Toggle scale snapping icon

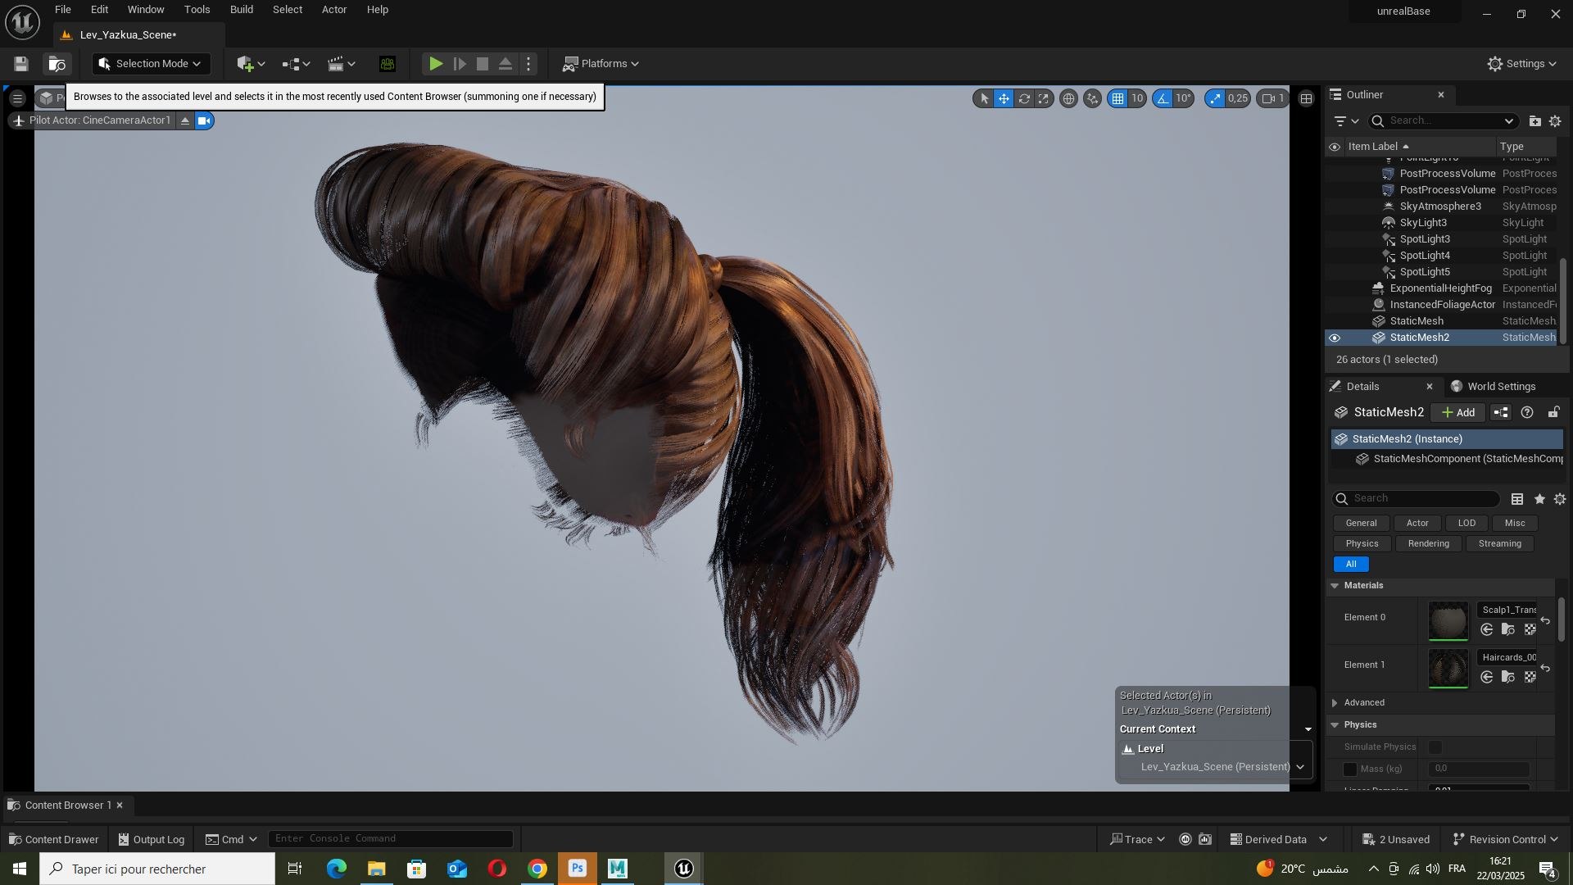pyautogui.click(x=1216, y=98)
